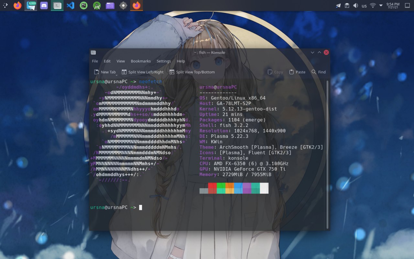Screen dimensions: 414x259
Task: Open the clipboard tray widget
Action: [347, 6]
